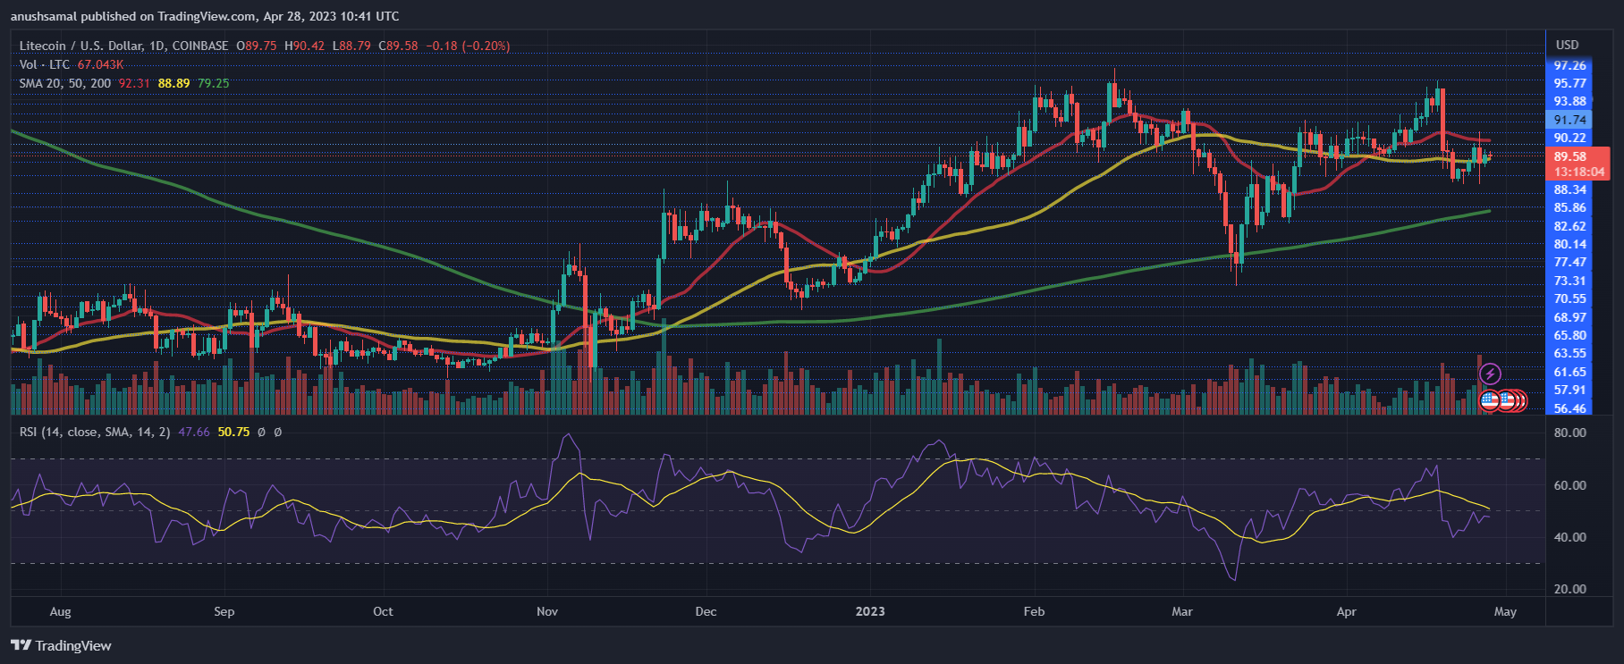The height and width of the screenshot is (664, 1624).
Task: Click the 68.97 price axis label
Action: pos(1569,317)
